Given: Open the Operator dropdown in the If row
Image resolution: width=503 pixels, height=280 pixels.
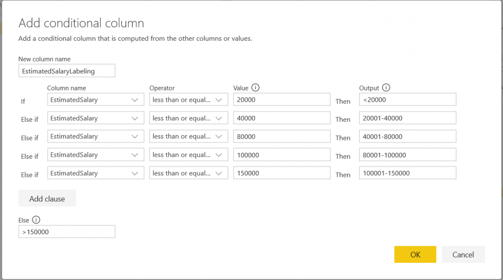Looking at the screenshot, I should tap(189, 100).
